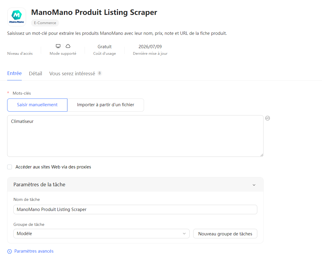Enable Accéder aux sites Web via proxies checkbox
Image resolution: width=322 pixels, height=258 pixels.
10,167
